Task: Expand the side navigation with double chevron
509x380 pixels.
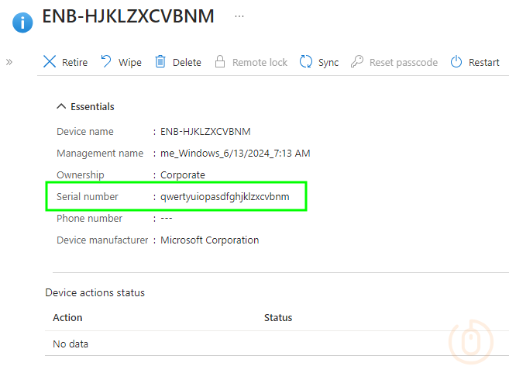Action: pyautogui.click(x=9, y=62)
